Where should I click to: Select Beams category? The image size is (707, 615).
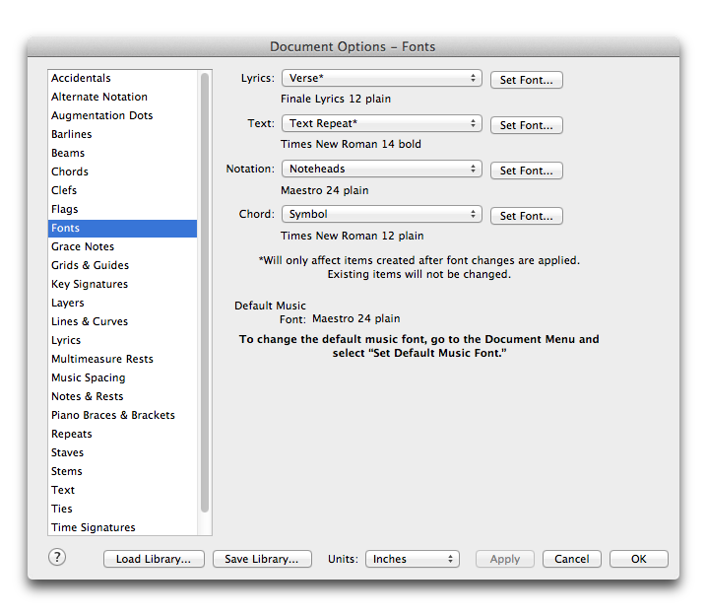coord(122,153)
